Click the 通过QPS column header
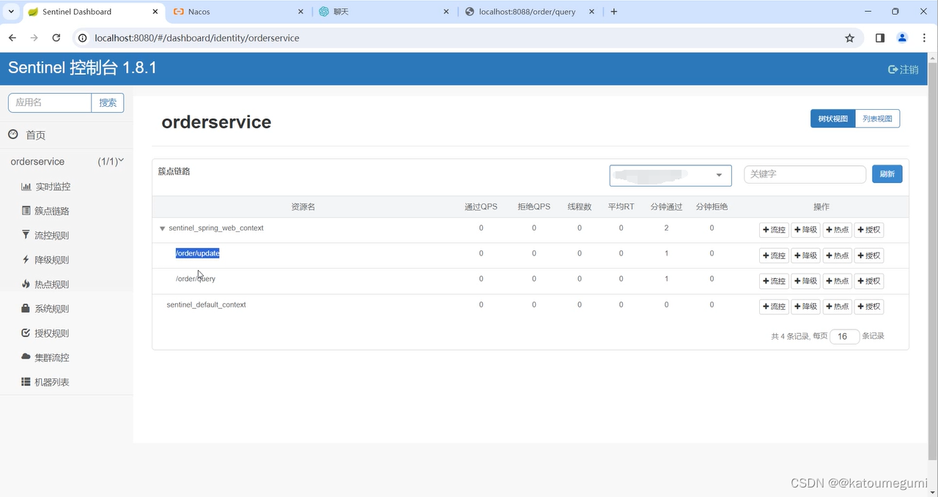This screenshot has width=938, height=497. tap(481, 207)
